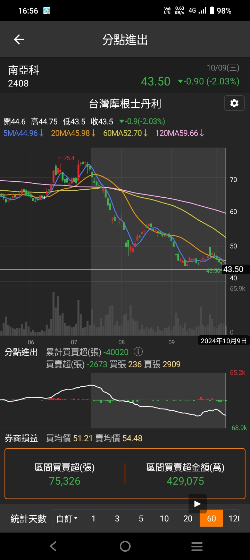Tap the 分點進出 section label

tap(21, 352)
